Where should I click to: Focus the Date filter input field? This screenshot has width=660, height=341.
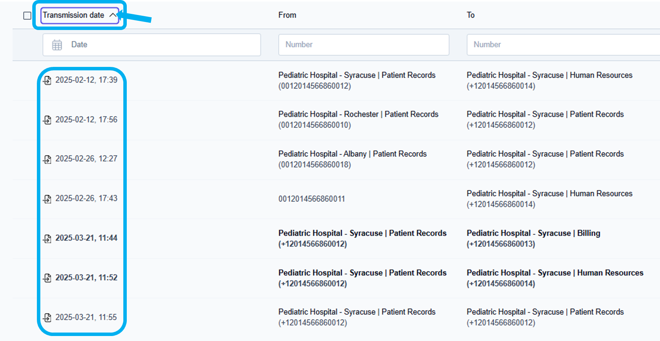pos(161,45)
